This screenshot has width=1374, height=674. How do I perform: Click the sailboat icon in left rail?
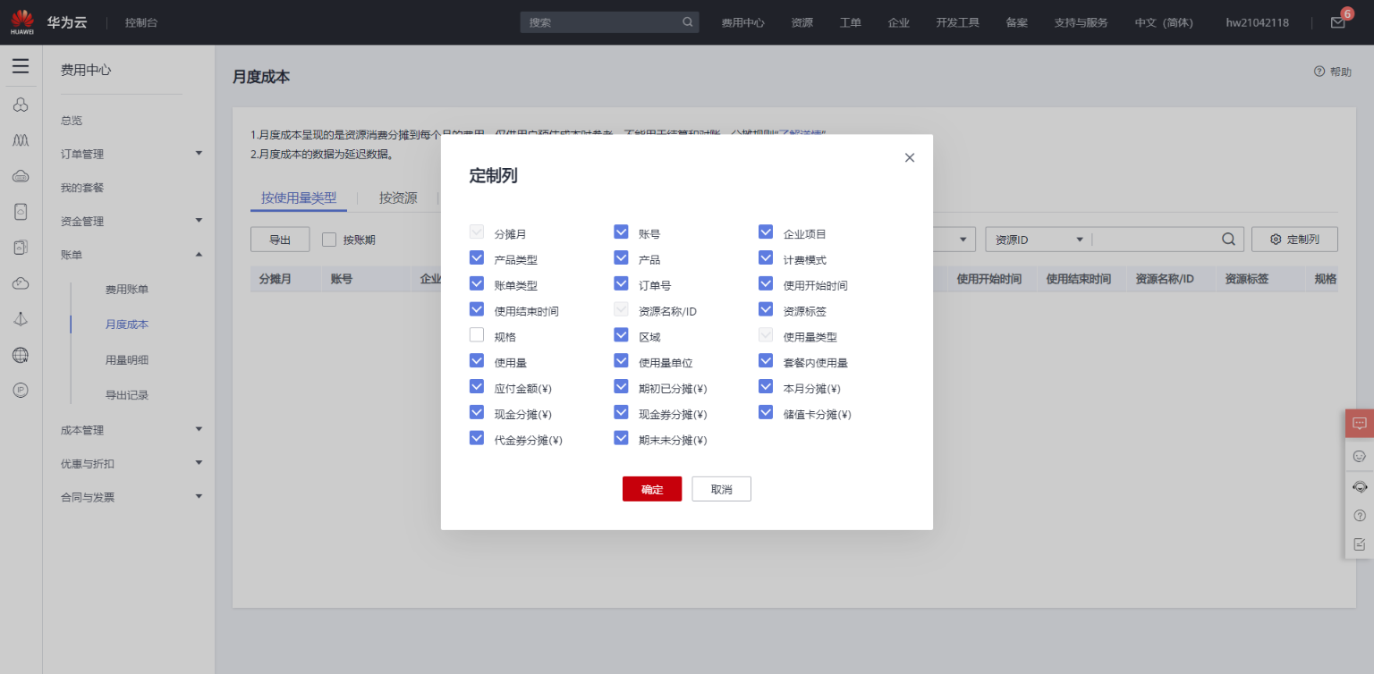point(21,319)
